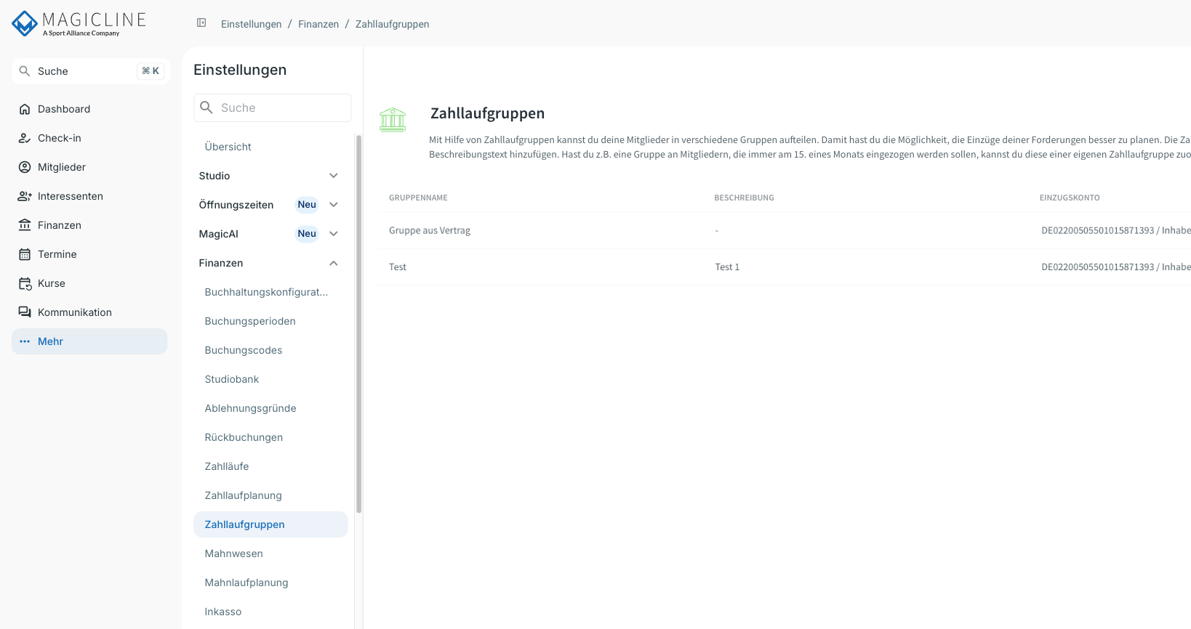Click the Termine calendar icon

point(25,254)
